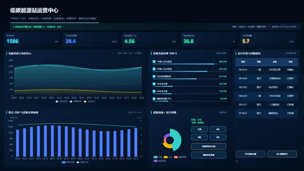Toggle the blue bar legend under COP chart
Screen dimensions: 304x171
coord(64,162)
